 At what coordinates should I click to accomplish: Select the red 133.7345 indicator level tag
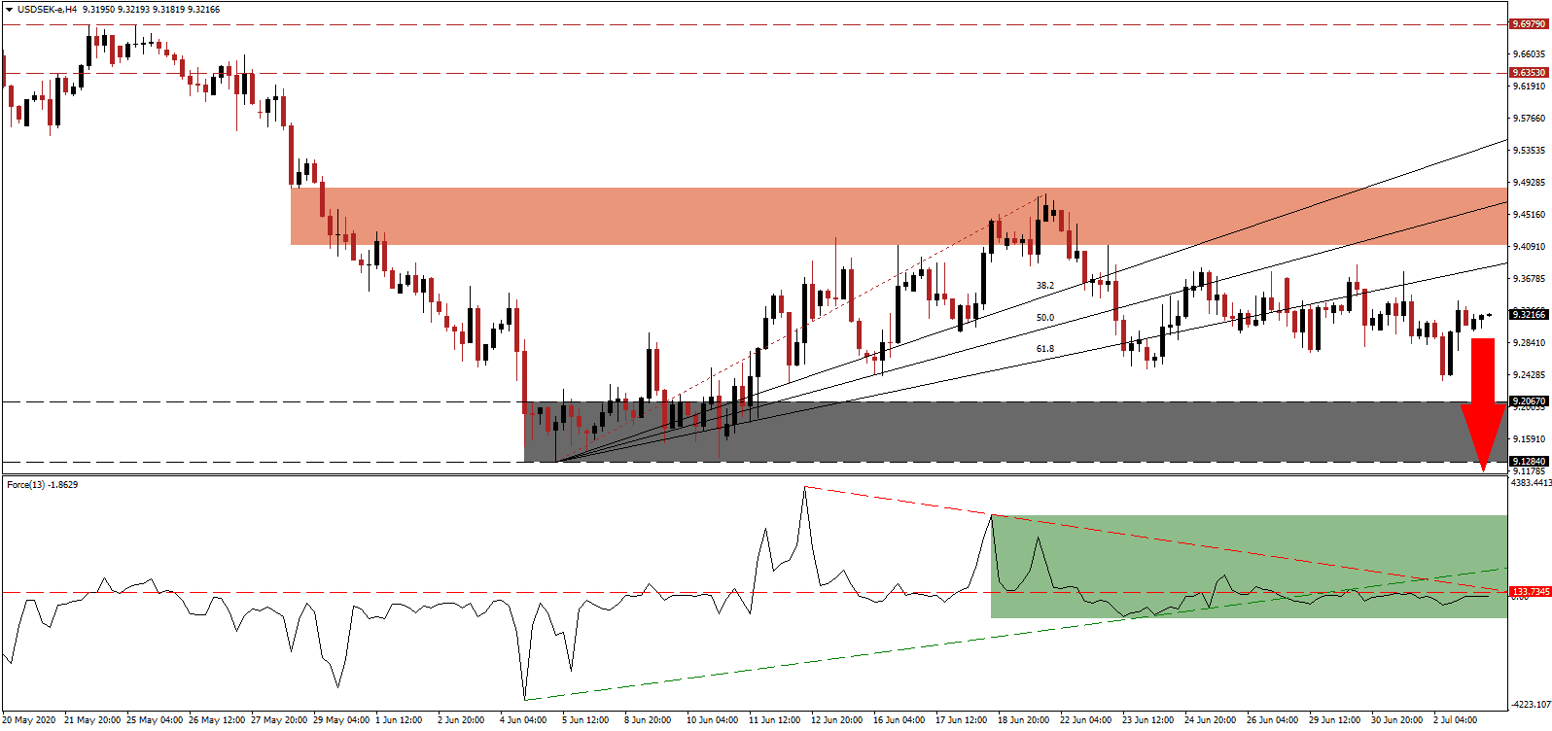1530,591
